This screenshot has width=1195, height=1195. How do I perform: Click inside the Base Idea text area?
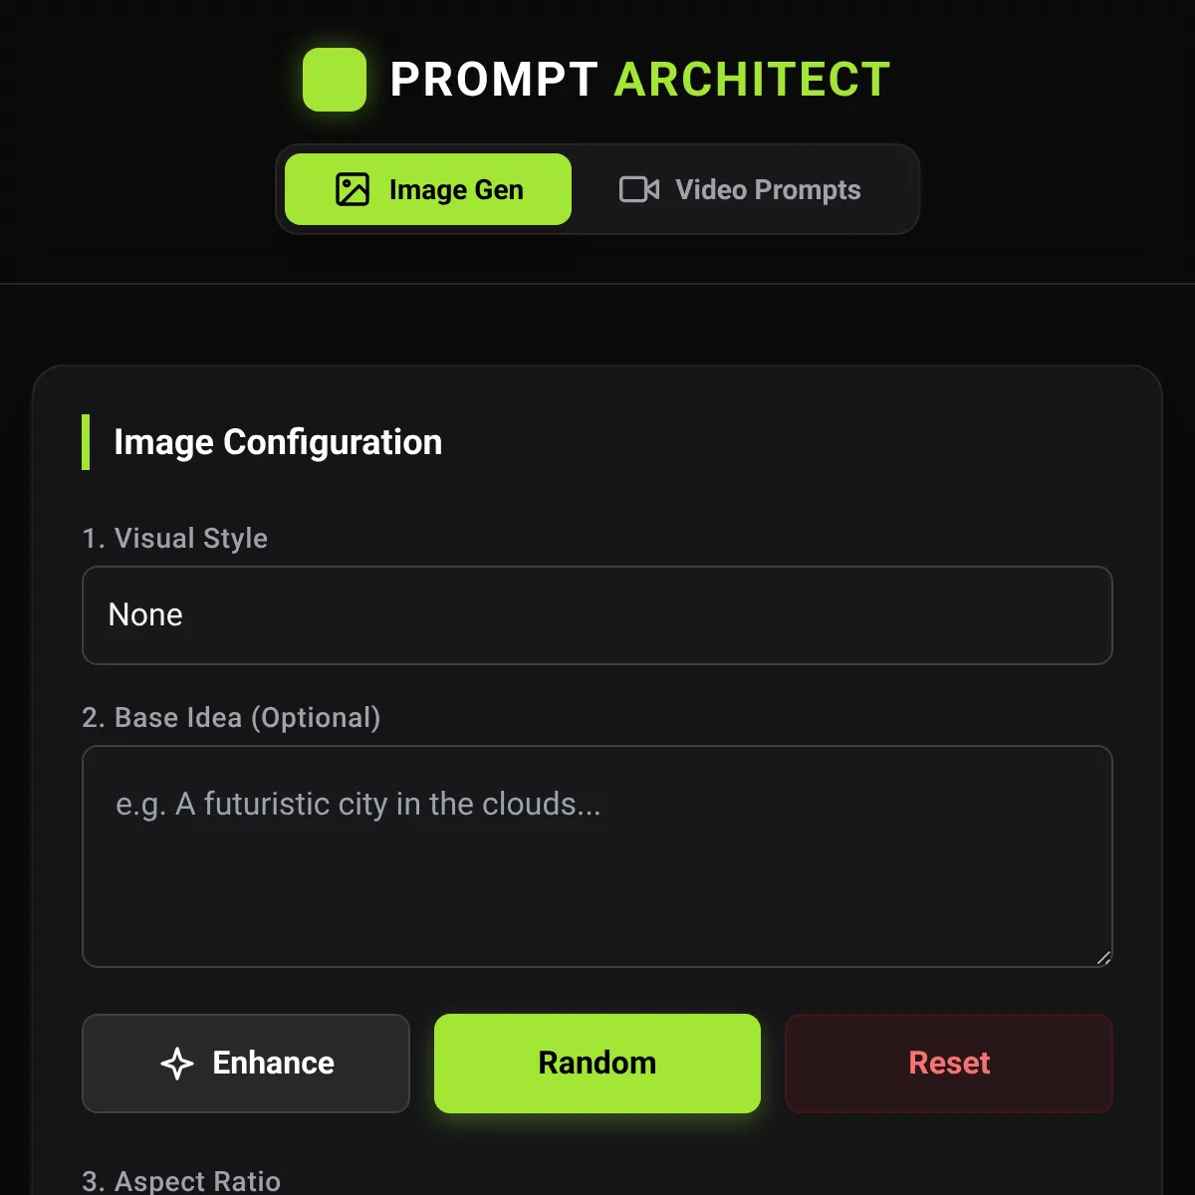click(597, 856)
